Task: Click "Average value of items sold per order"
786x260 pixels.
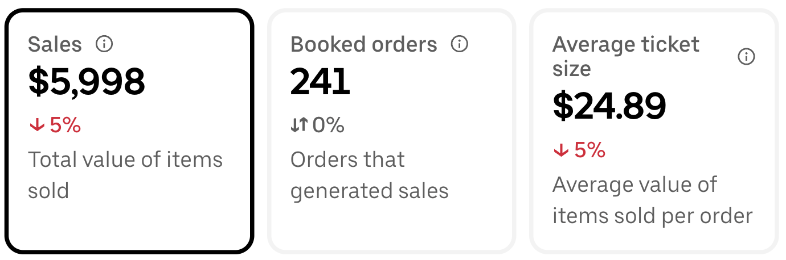Action: [x=653, y=200]
